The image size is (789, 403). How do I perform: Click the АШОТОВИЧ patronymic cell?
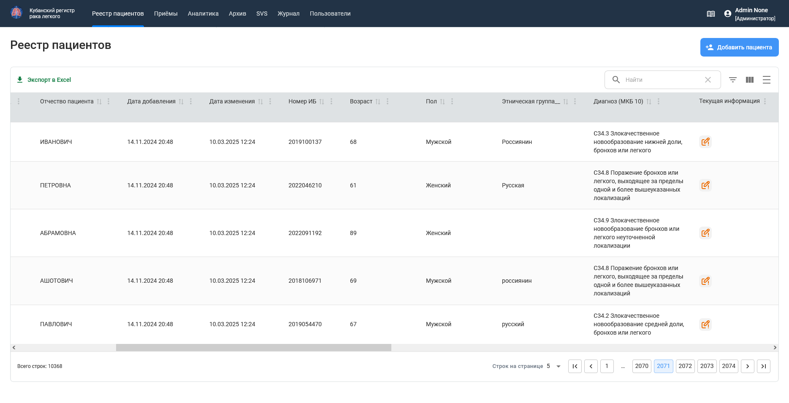tap(57, 281)
